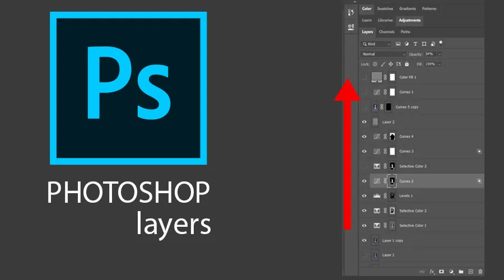
Task: Select the Levels 1 layer name
Action: coord(406,196)
